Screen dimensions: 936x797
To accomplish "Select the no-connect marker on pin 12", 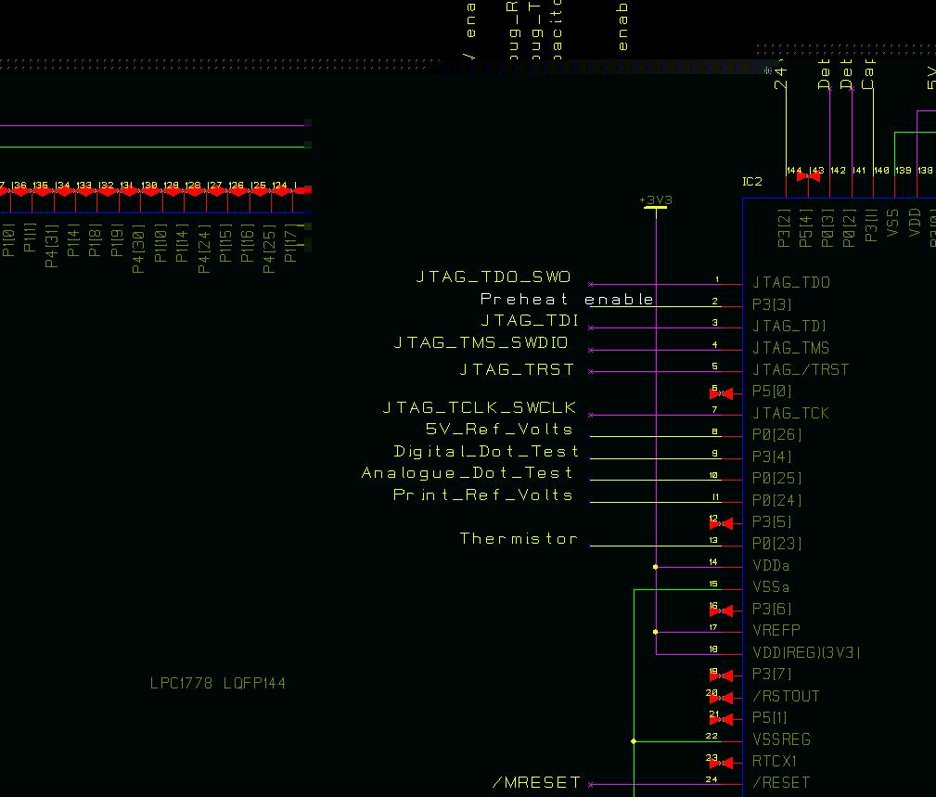I will pos(721,523).
